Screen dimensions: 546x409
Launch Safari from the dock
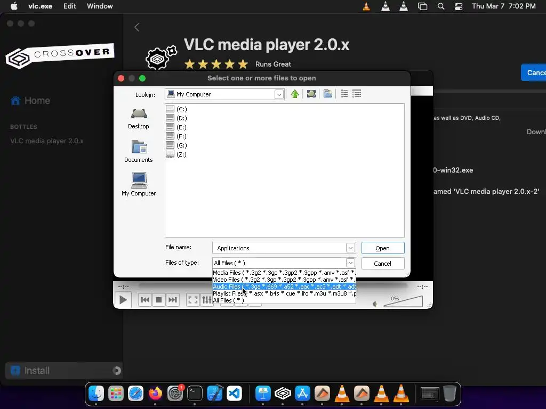tap(135, 394)
